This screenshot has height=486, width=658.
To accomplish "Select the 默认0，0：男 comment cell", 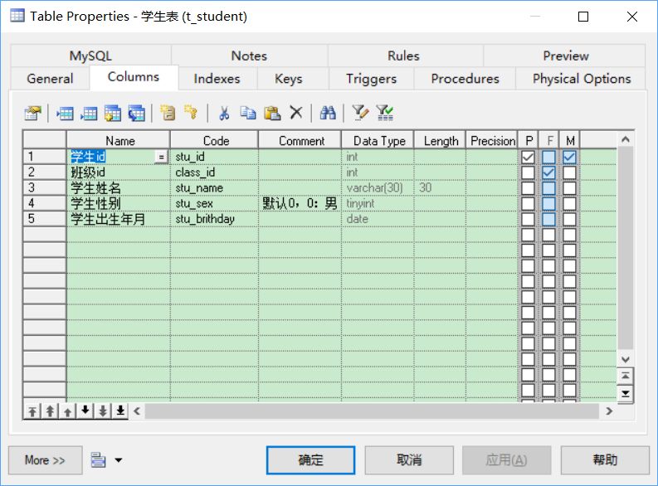I will [x=300, y=203].
